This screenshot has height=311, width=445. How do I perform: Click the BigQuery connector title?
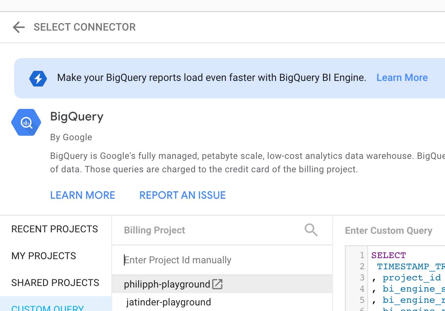(x=77, y=117)
